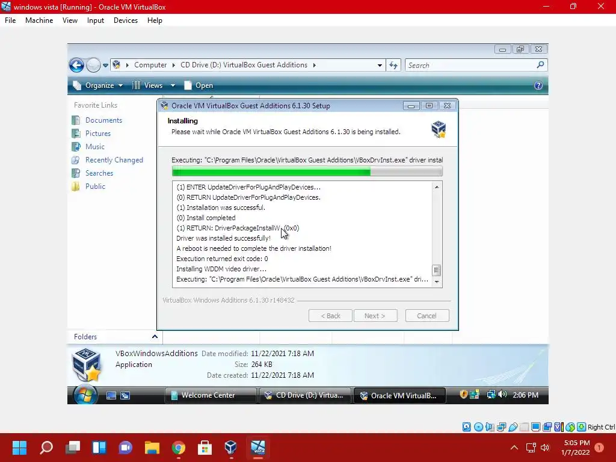Expand breadcrumb arrow after Computer

(x=173, y=65)
